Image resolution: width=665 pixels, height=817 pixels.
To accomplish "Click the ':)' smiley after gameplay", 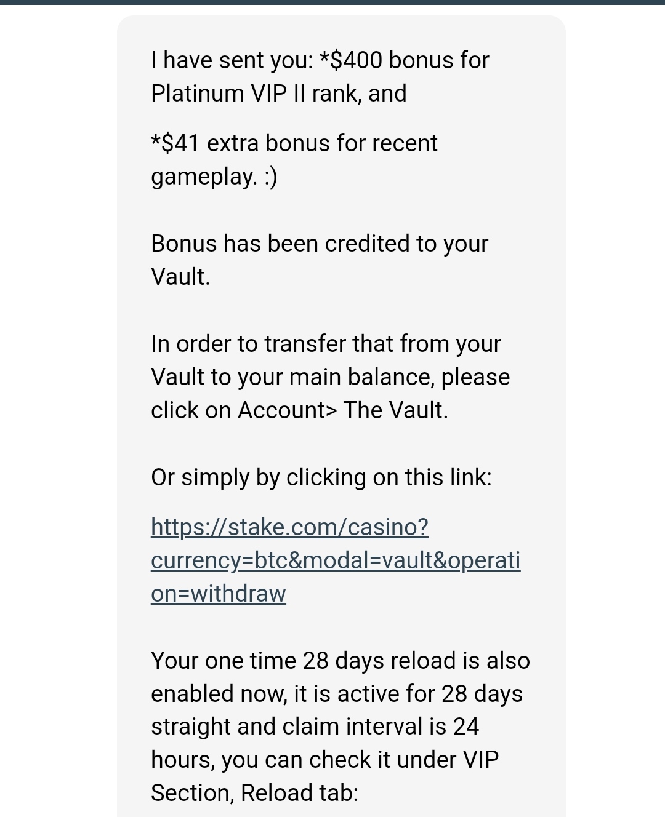I will [270, 177].
